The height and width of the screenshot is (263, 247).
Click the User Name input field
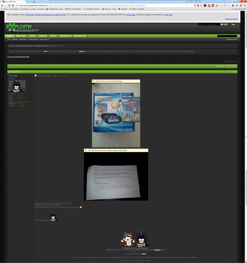tap(203, 24)
